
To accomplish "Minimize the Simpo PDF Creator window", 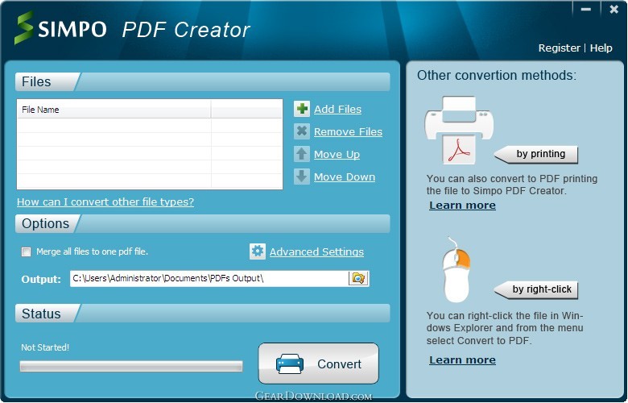I will click(586, 9).
